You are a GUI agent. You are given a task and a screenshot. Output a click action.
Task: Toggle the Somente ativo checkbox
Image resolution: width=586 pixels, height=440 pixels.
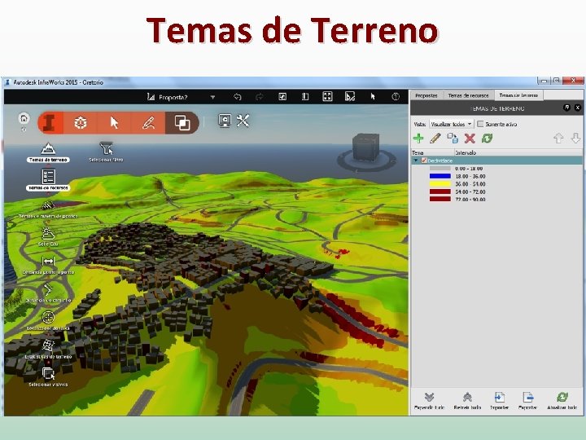pos(481,124)
